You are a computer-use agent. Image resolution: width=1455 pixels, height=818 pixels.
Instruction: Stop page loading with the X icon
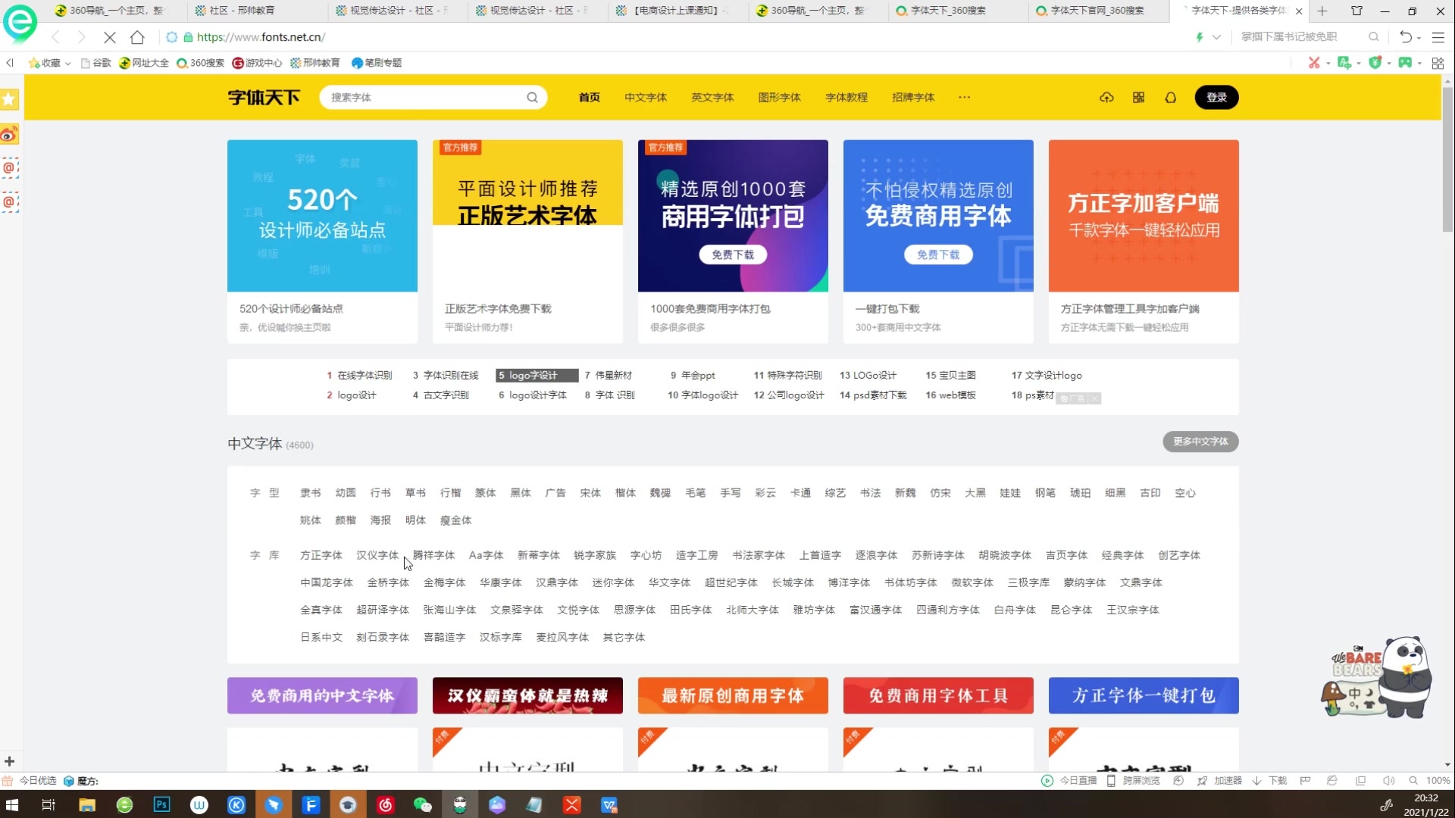[x=109, y=37]
